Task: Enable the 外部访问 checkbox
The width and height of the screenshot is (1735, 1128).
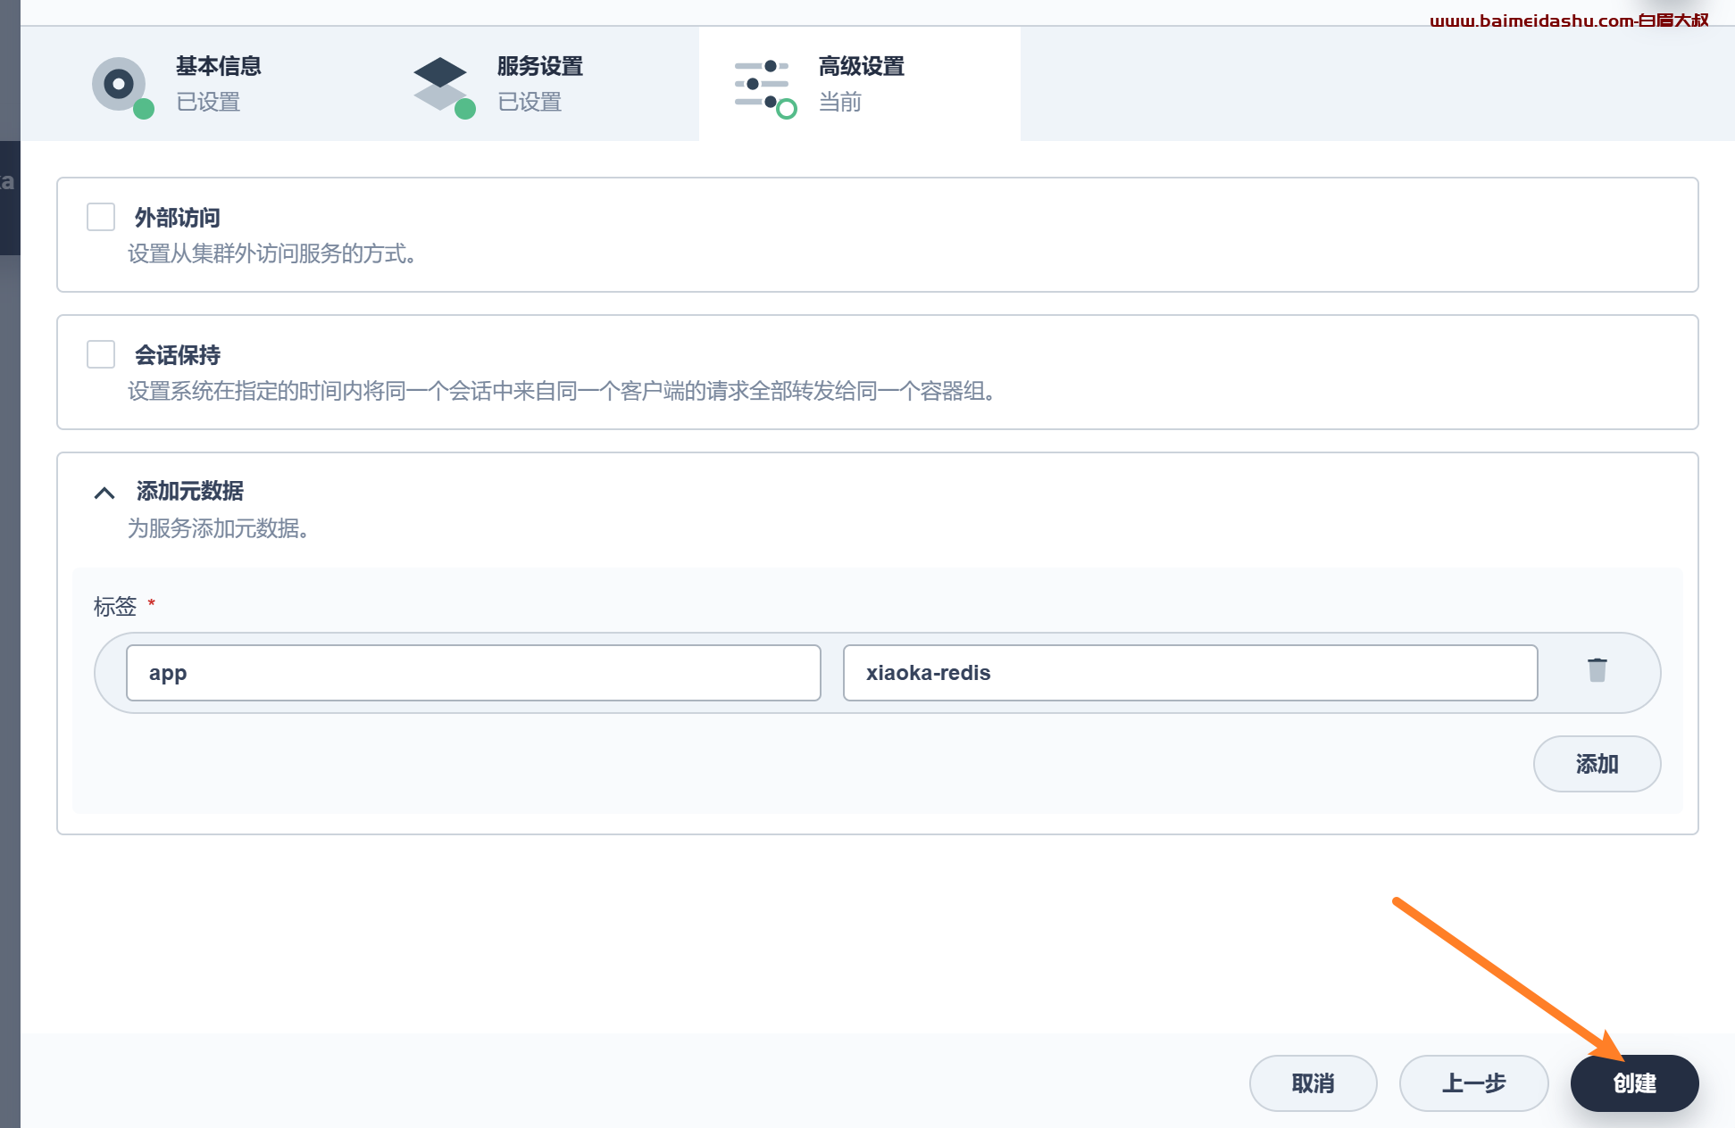Action: [101, 217]
